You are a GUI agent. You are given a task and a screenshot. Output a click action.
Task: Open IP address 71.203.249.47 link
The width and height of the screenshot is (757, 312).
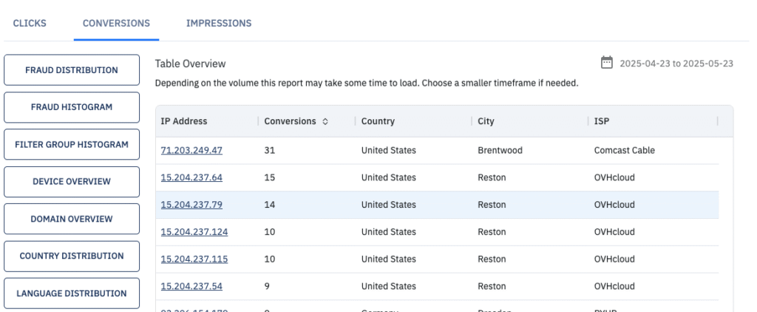tap(191, 150)
